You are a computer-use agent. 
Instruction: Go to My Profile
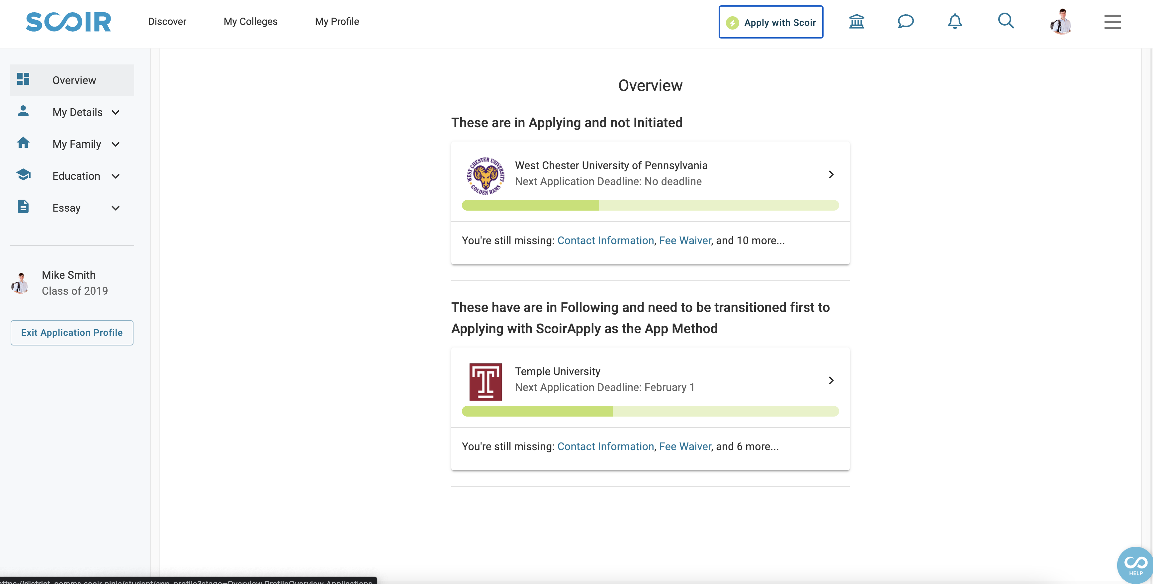click(x=337, y=22)
